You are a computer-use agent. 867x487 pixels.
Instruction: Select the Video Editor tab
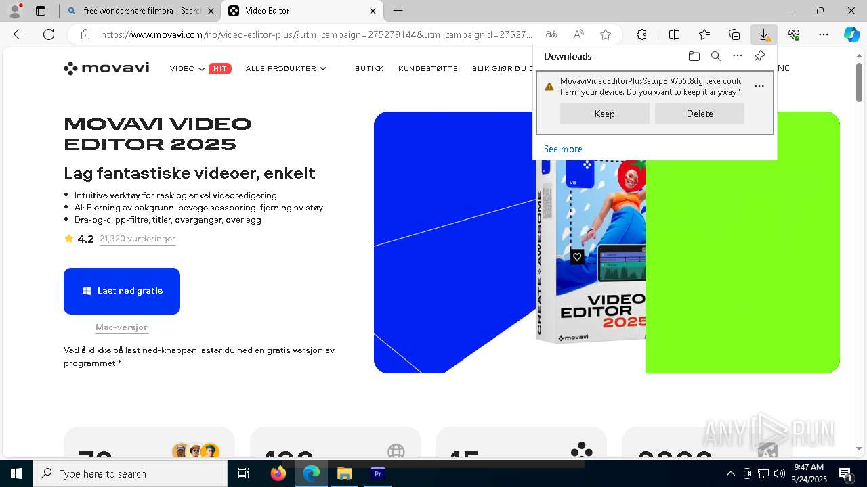pyautogui.click(x=298, y=11)
